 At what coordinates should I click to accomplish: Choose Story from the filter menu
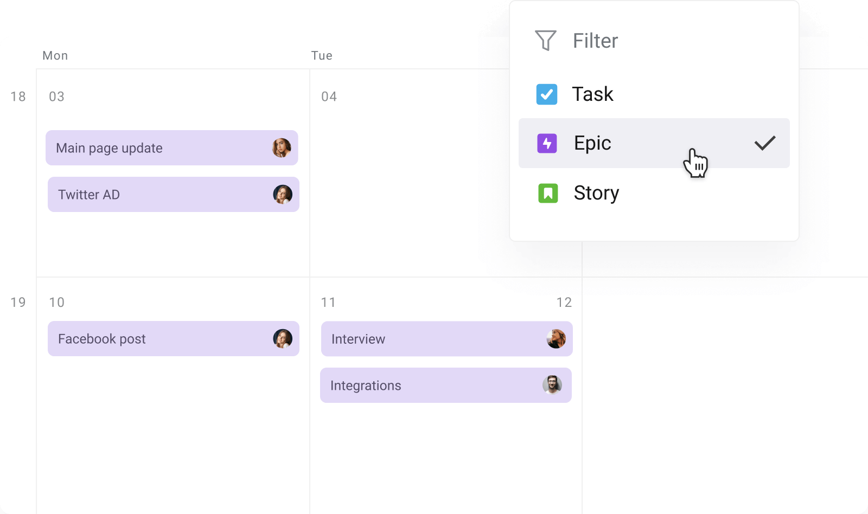(596, 192)
